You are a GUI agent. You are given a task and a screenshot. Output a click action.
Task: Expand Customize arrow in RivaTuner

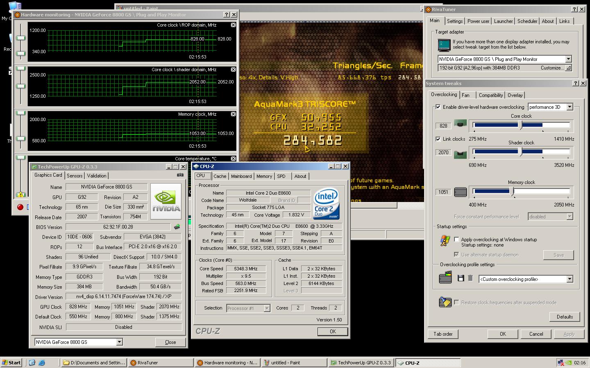pos(568,68)
